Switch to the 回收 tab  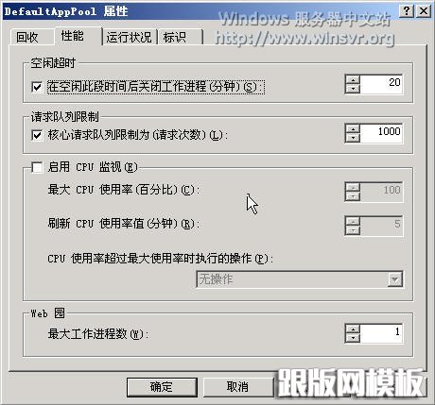[27, 37]
